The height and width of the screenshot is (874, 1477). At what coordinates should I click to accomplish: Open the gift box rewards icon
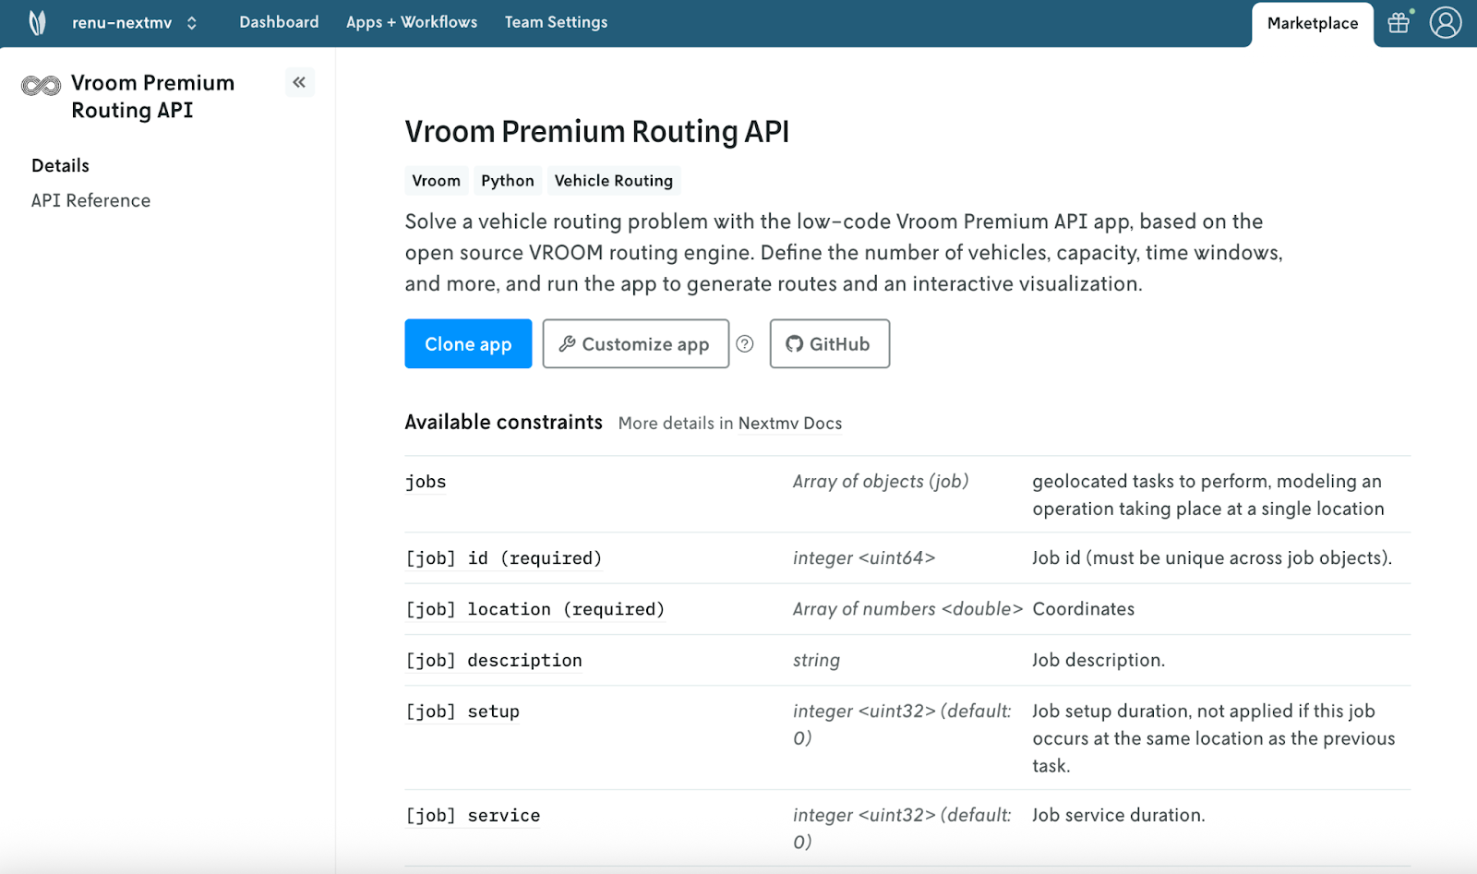1399,23
